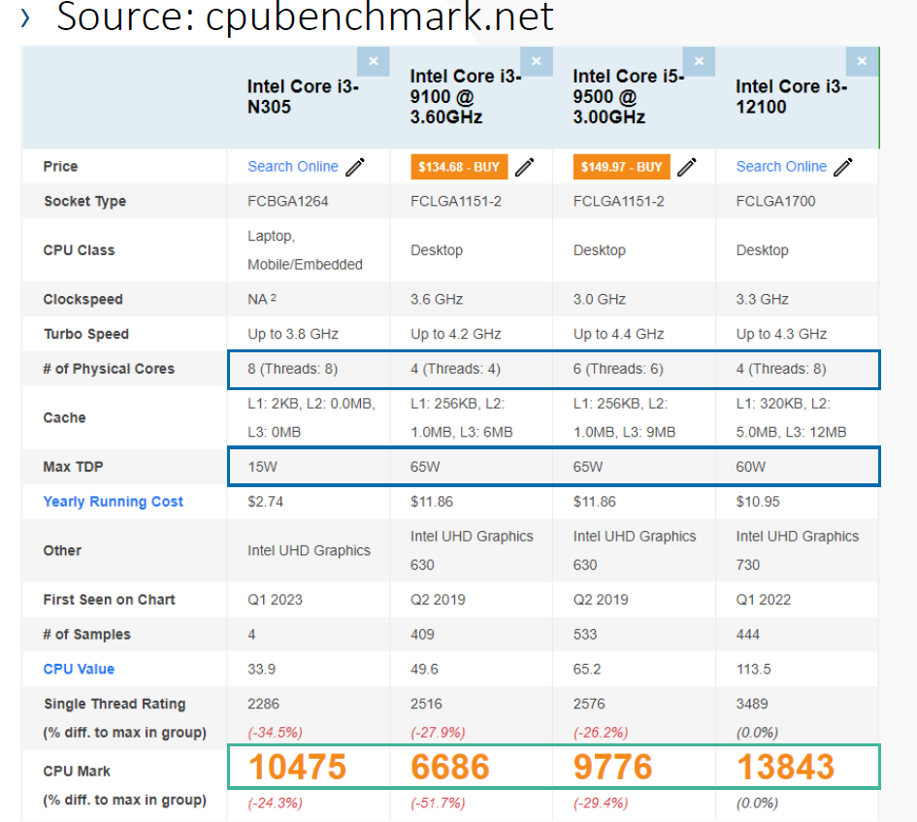Click Max TDP value 60W
Screen dimensions: 917x822
click(x=750, y=467)
